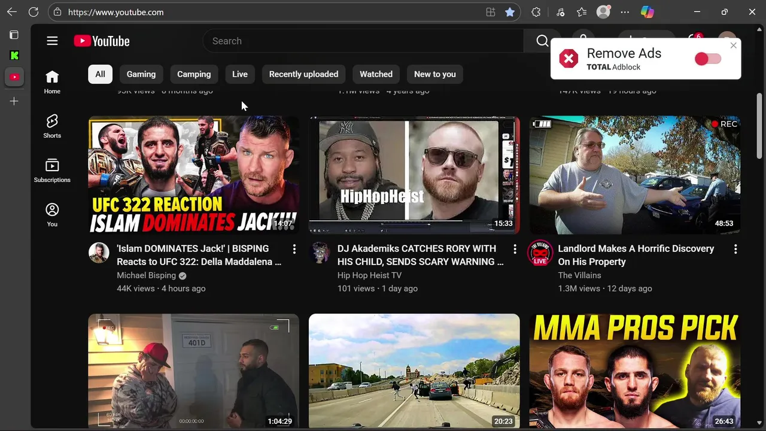
Task: Visit Michael Bisping channel name link
Action: [146, 275]
